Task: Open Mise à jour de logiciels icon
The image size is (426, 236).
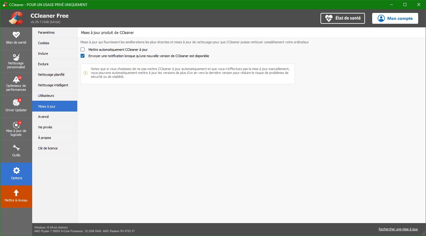Action: (x=16, y=125)
